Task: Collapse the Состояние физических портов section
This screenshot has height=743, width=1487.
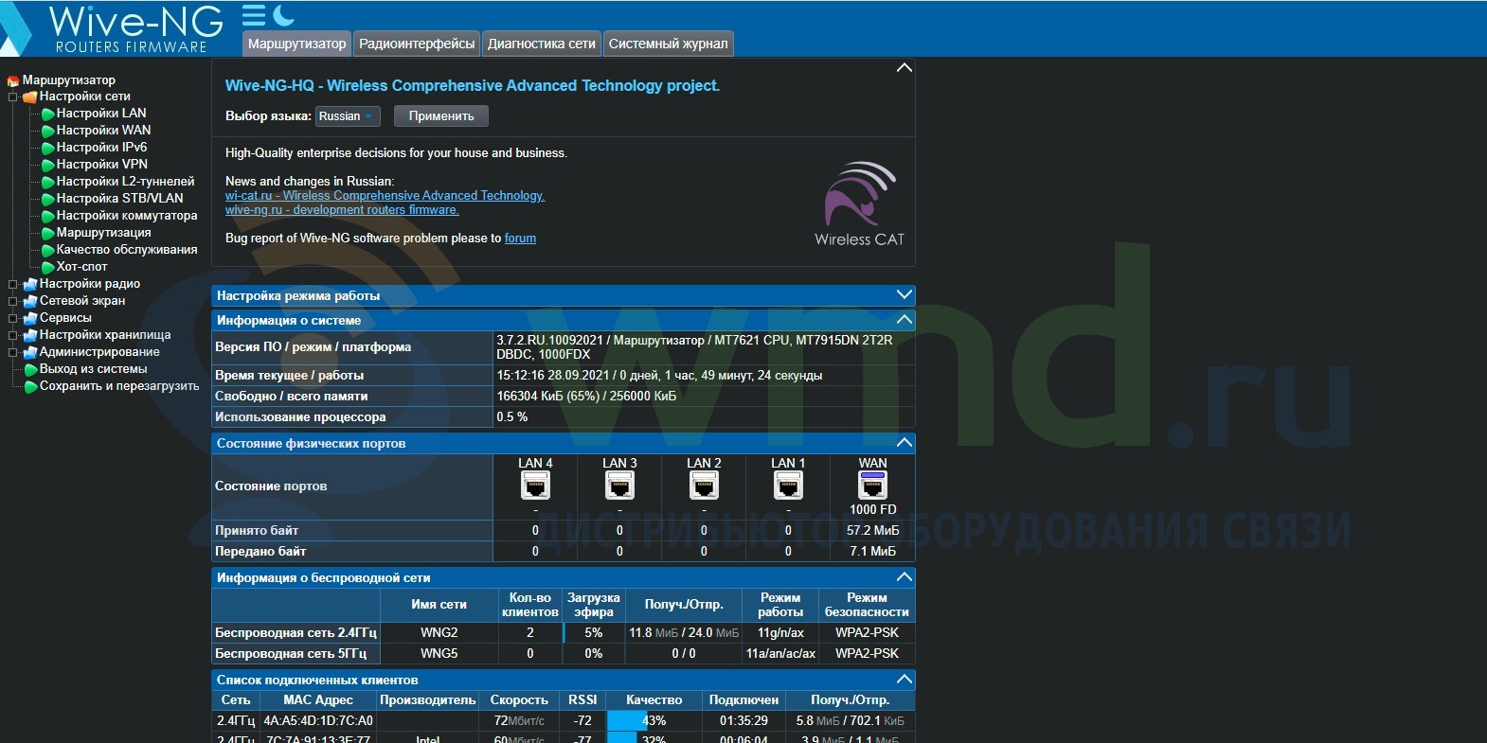Action: point(905,443)
